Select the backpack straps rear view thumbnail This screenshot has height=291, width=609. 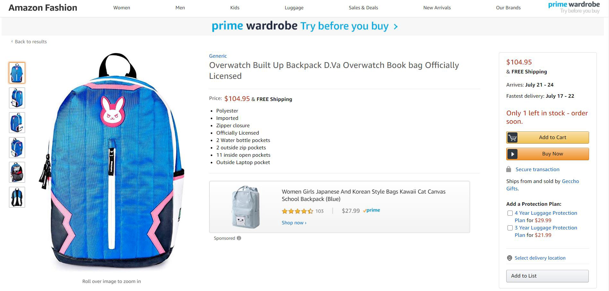pyautogui.click(x=17, y=197)
